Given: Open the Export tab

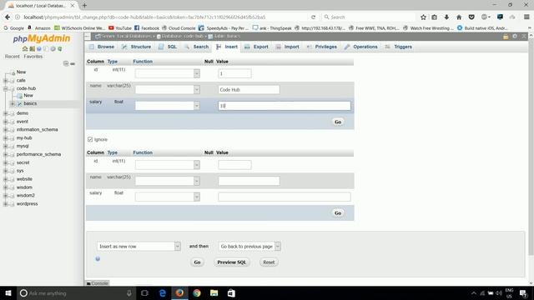Looking at the screenshot, I should click(256, 47).
